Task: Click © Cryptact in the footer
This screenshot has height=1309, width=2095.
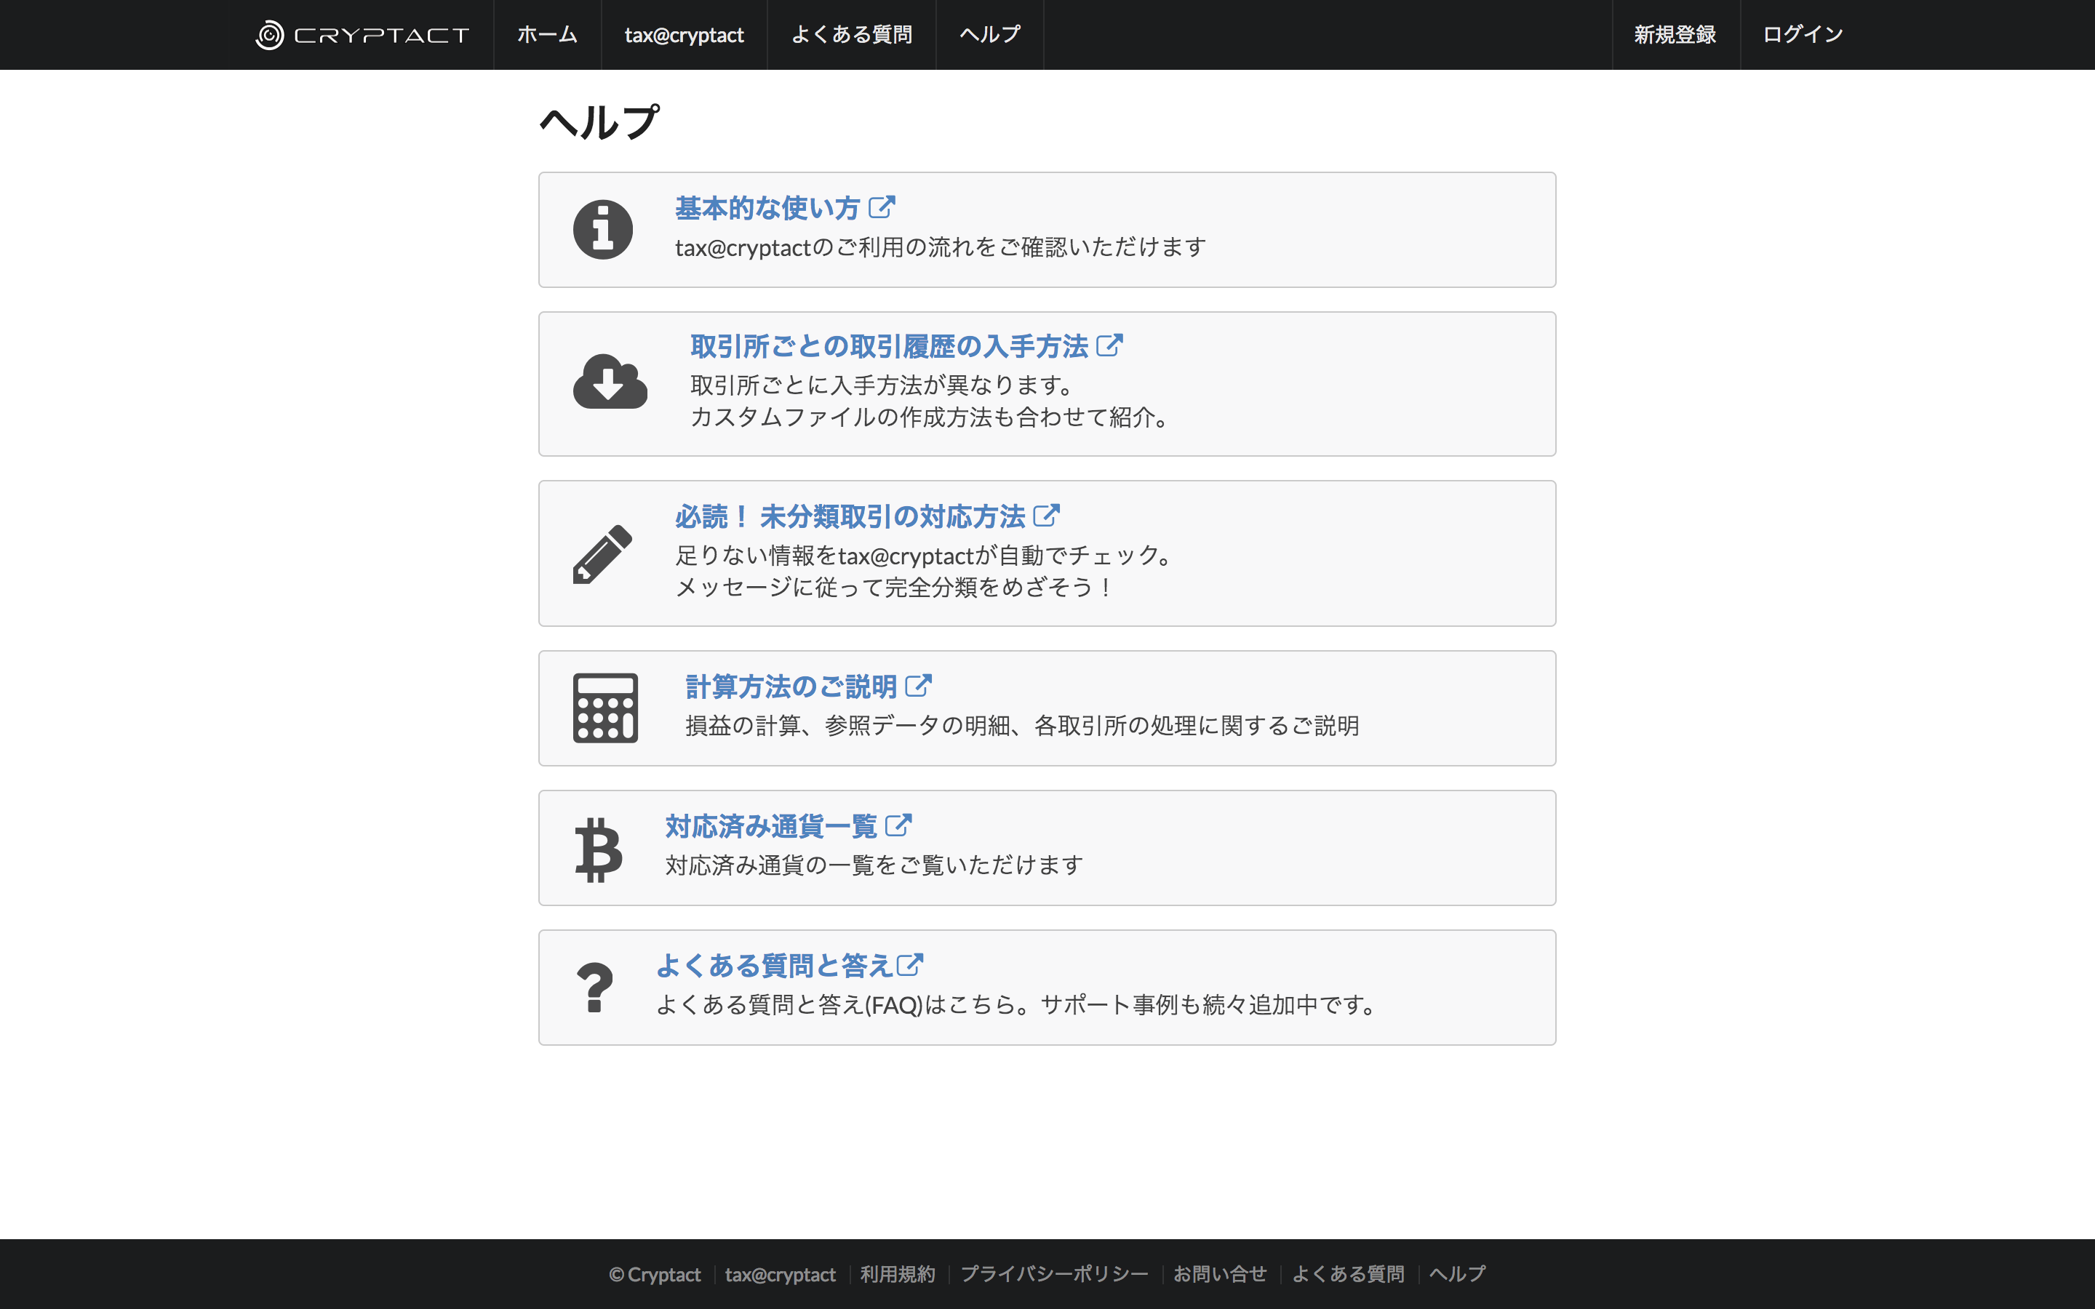Action: (655, 1274)
